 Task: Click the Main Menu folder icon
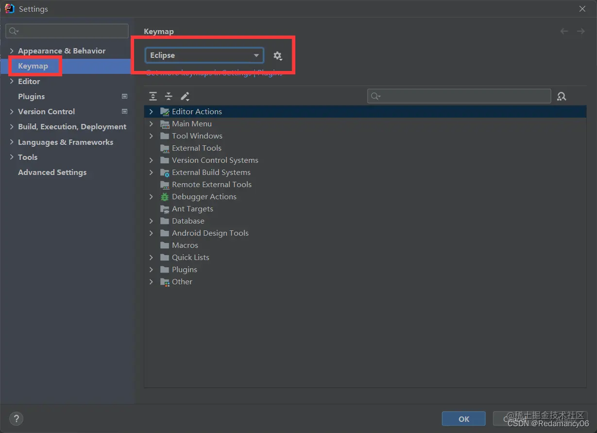click(165, 124)
